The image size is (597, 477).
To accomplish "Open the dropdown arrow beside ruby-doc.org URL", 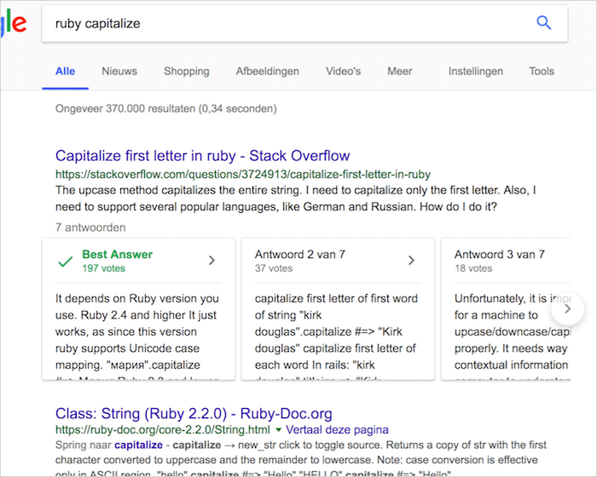I will (278, 430).
